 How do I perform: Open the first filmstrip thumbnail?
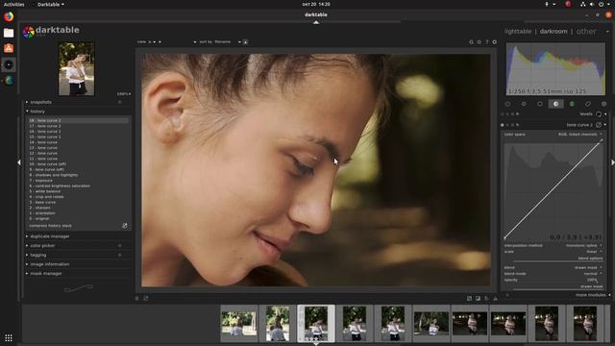pos(239,323)
